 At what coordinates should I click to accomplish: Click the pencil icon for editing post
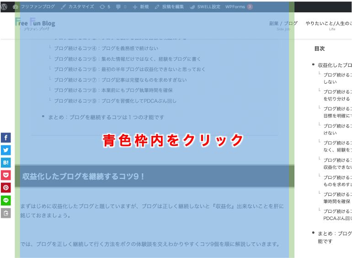157,7
